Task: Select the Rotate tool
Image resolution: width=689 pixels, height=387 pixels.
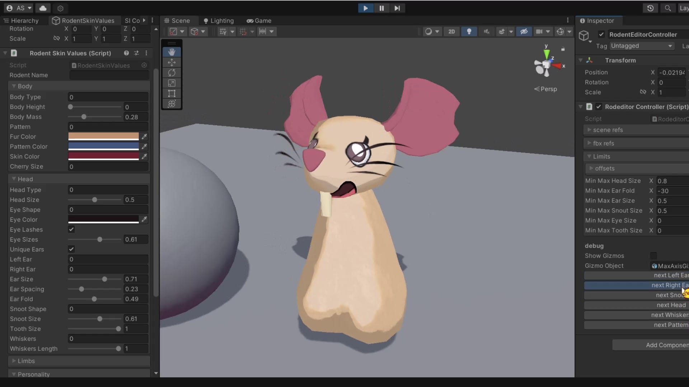Action: (x=172, y=73)
